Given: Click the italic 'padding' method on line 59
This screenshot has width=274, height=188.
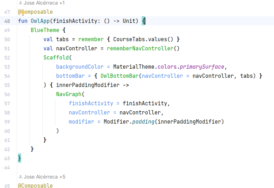Looking at the screenshot, I should (143, 122).
